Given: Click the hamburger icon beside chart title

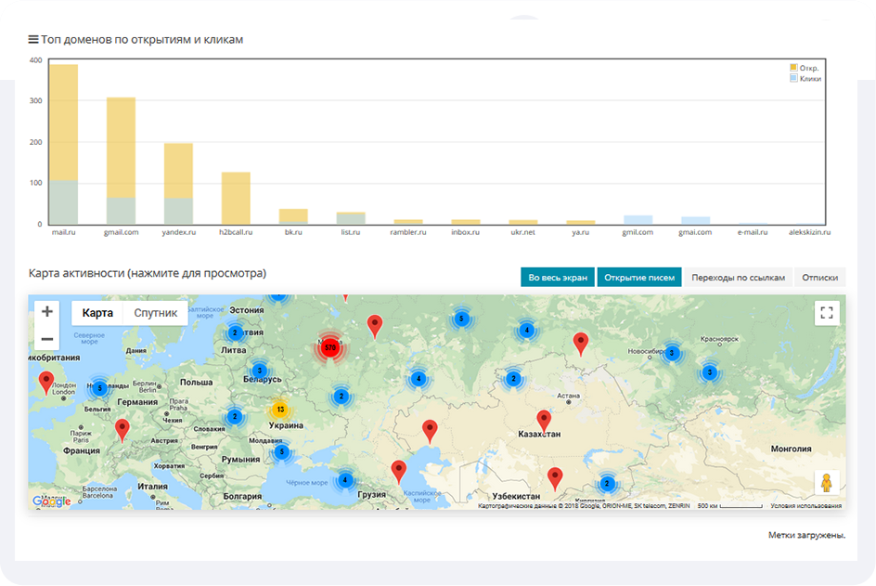Looking at the screenshot, I should click(33, 40).
